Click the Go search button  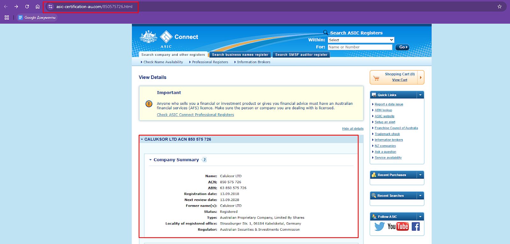click(x=402, y=47)
